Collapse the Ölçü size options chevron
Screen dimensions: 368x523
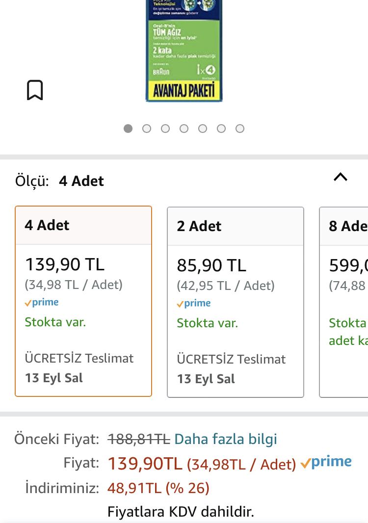[x=340, y=177]
